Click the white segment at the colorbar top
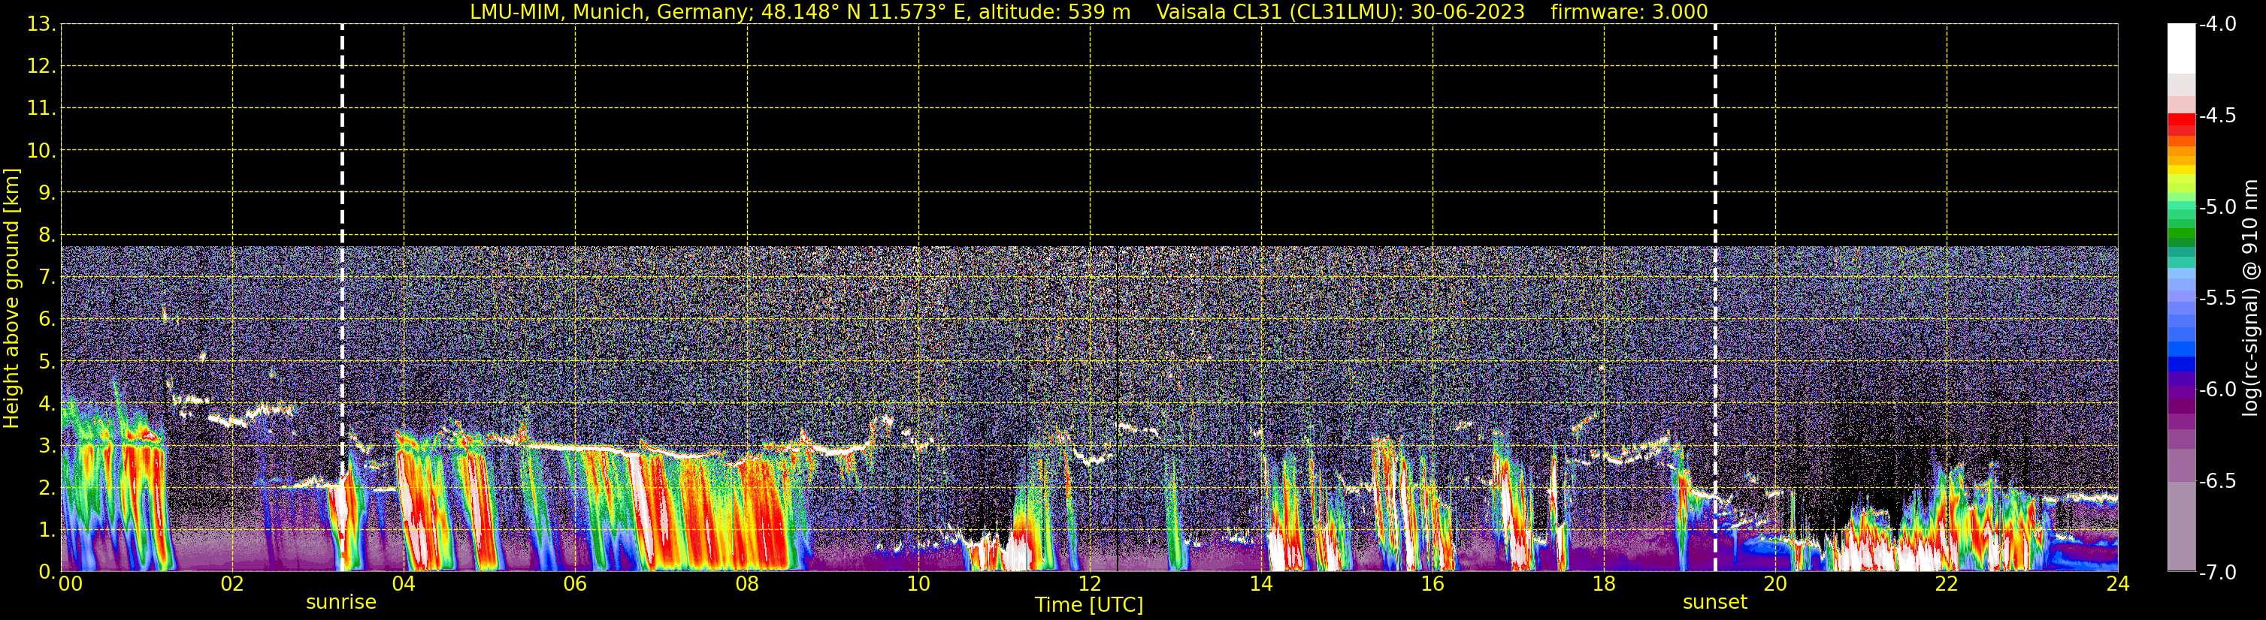This screenshot has height=620, width=2266. click(2182, 48)
